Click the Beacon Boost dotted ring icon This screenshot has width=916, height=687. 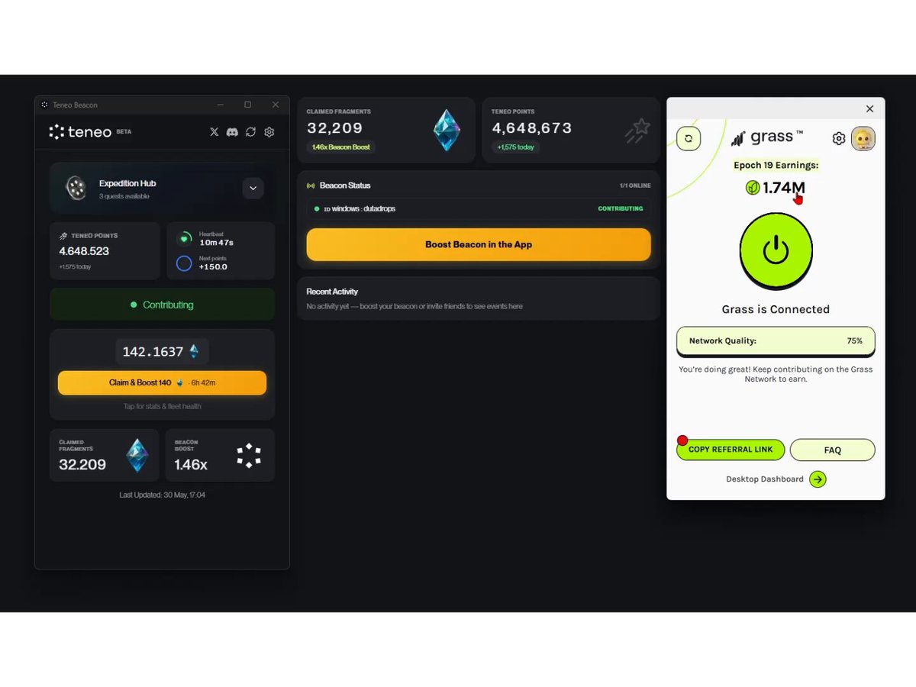click(249, 456)
